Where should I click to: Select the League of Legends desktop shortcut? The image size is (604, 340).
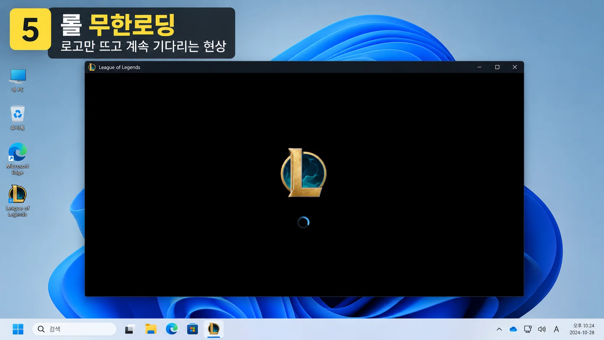click(x=17, y=201)
